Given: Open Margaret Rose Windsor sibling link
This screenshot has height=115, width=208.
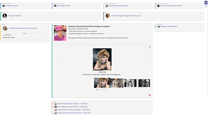Looking at the screenshot, I should coord(169,26).
